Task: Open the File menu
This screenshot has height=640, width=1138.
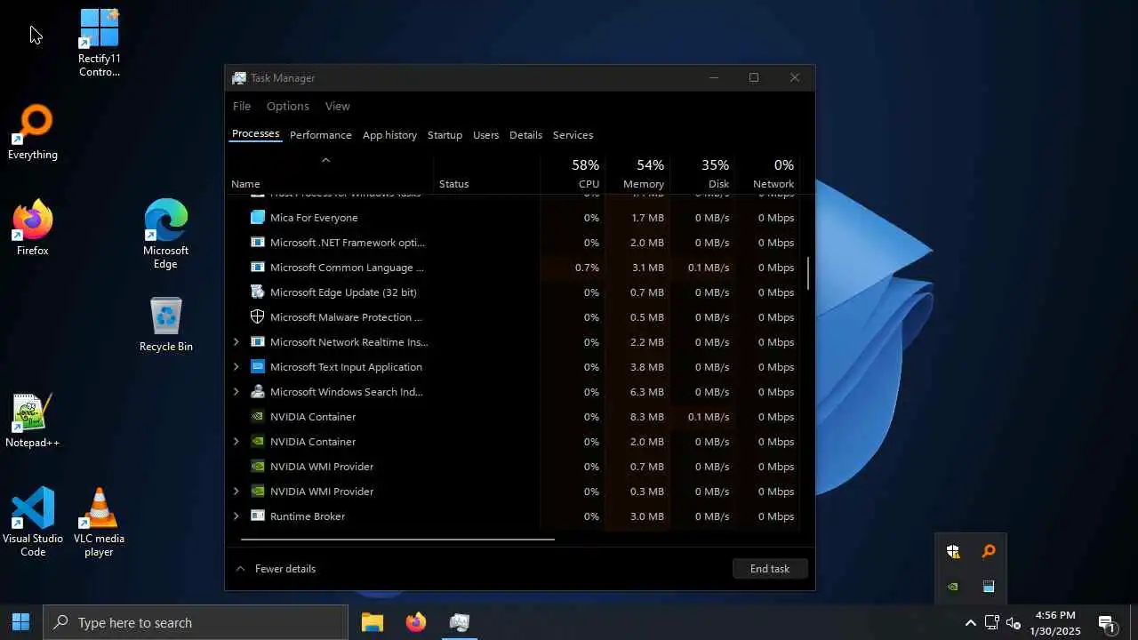Action: [242, 106]
